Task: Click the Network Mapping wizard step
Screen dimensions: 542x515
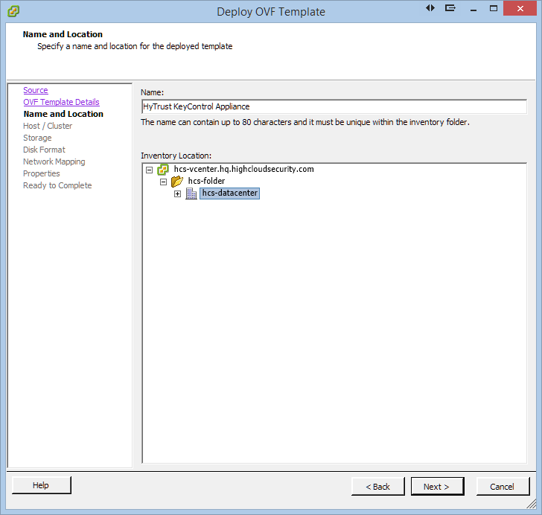Action: 54,161
